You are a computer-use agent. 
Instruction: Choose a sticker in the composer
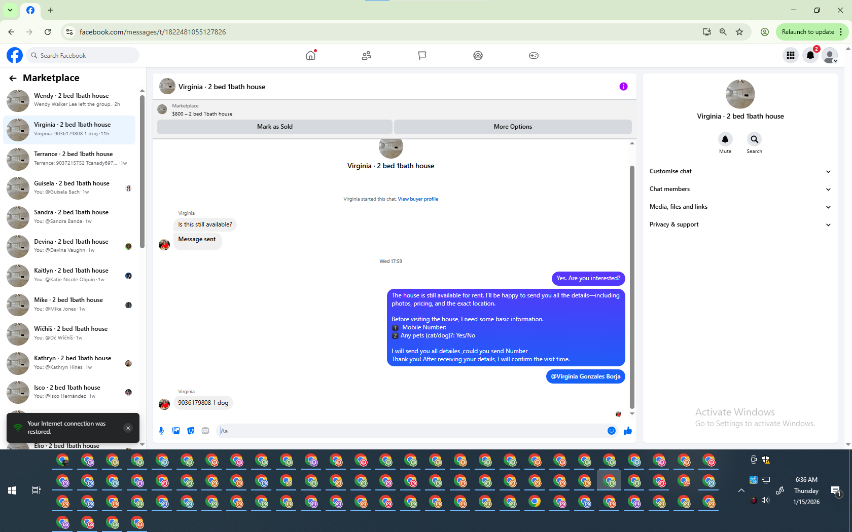[191, 431]
